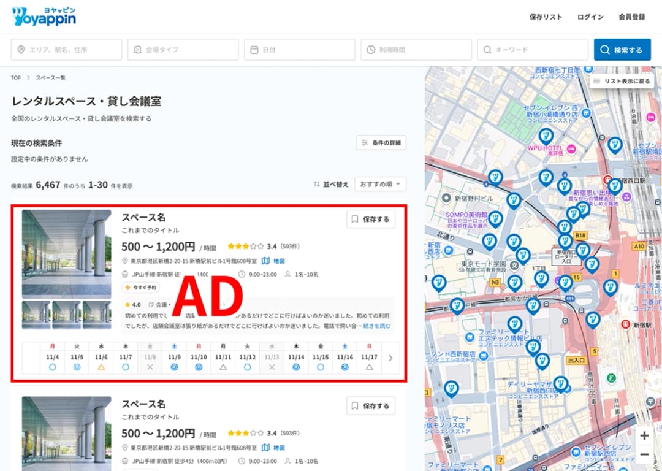Expand the calendar with the right arrow chevron
This screenshot has width=662, height=471.
391,358
